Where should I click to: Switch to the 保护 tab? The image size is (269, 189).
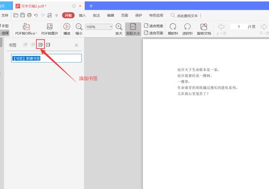(139, 15)
